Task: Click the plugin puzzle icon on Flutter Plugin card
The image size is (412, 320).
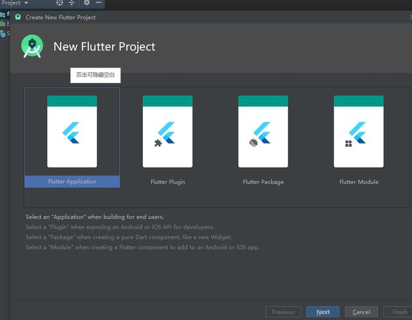Action: pyautogui.click(x=158, y=143)
